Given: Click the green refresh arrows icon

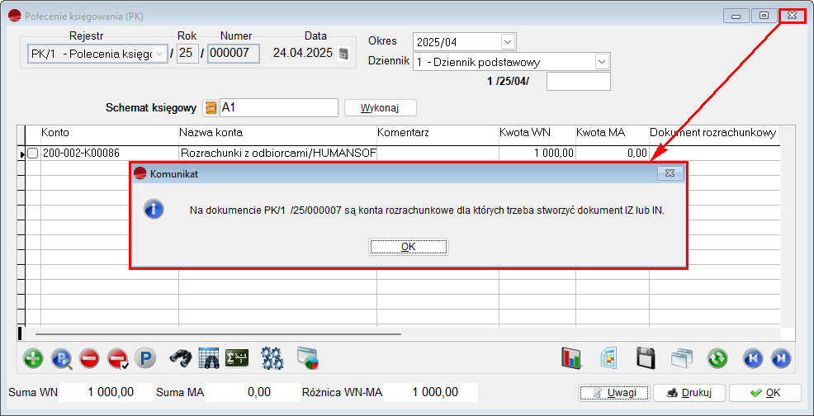Looking at the screenshot, I should (717, 358).
